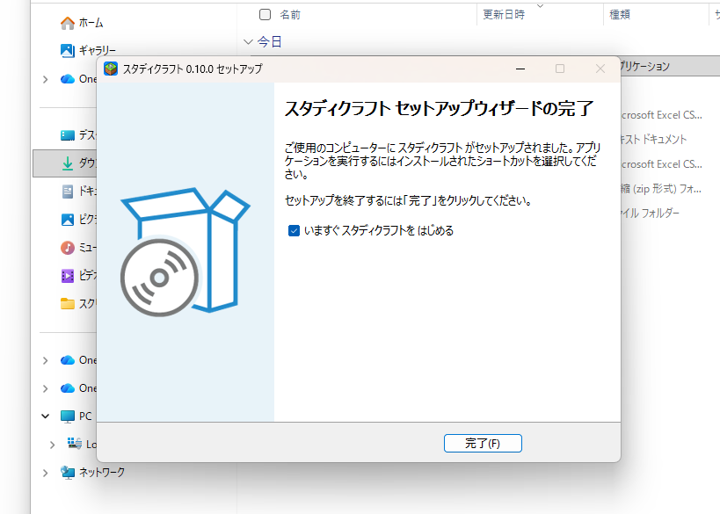This screenshot has width=720, height=514.
Task: Select the local disk drive icon
Action: coord(75,444)
